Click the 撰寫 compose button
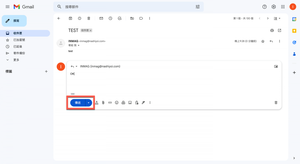The width and height of the screenshot is (300, 164). pos(14,21)
